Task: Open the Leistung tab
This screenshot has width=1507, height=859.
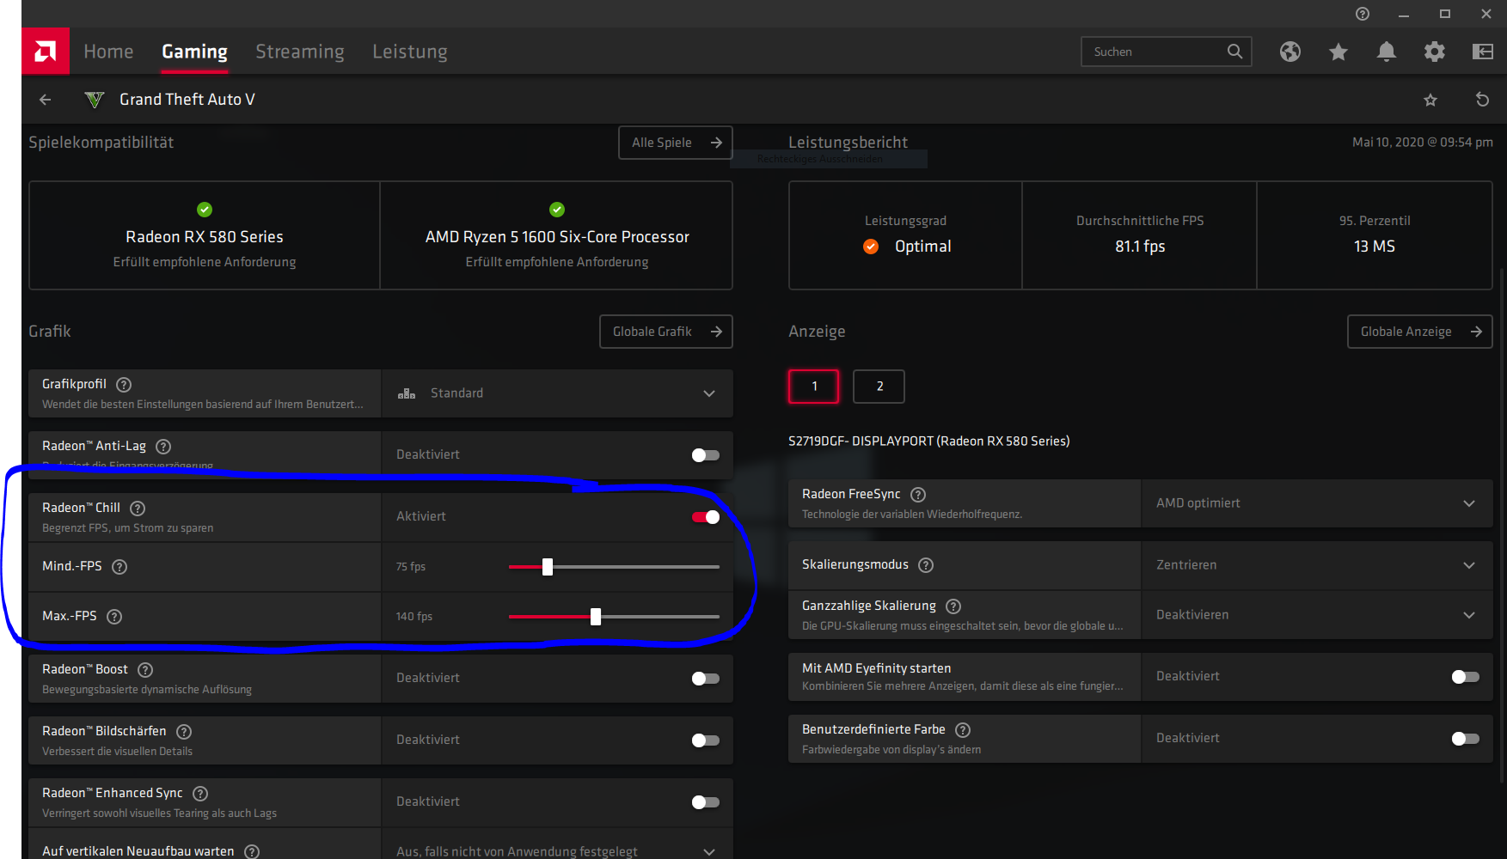Action: 410,52
